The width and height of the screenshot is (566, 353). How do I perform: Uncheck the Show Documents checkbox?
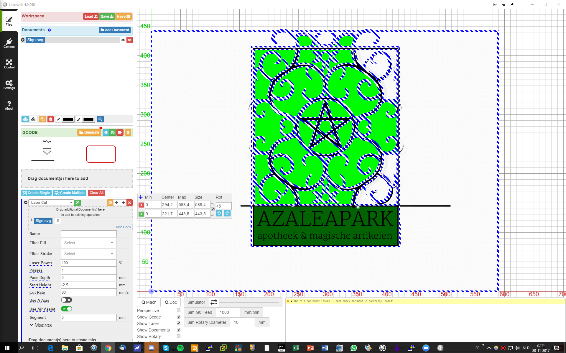point(179,330)
